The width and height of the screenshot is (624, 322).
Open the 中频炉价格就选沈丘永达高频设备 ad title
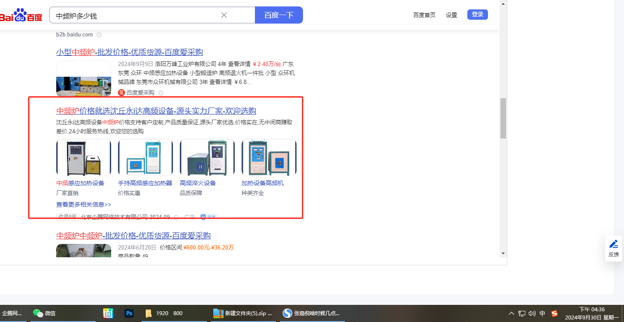[x=156, y=111]
